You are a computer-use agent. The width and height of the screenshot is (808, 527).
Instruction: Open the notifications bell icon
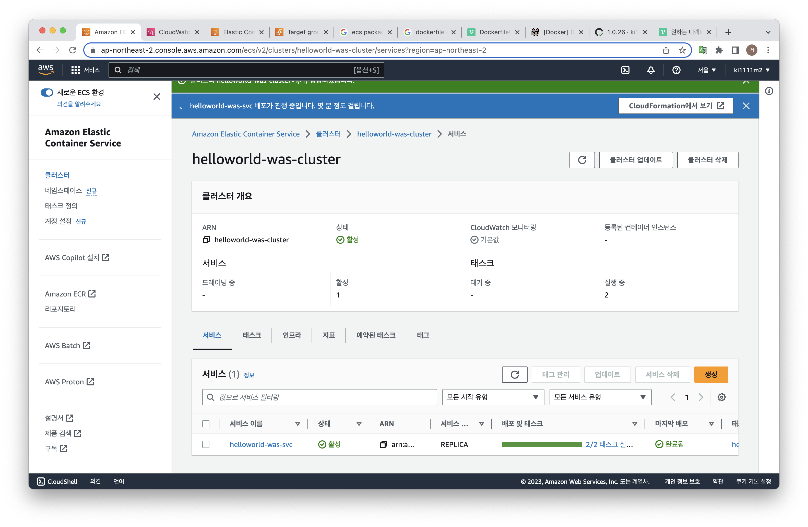click(x=650, y=70)
